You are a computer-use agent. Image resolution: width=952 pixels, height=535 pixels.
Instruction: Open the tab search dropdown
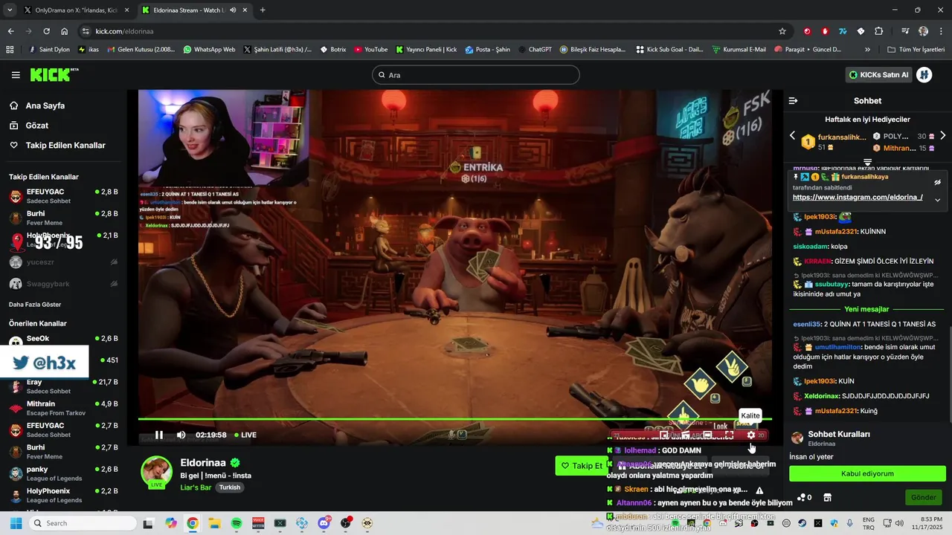(x=9, y=10)
